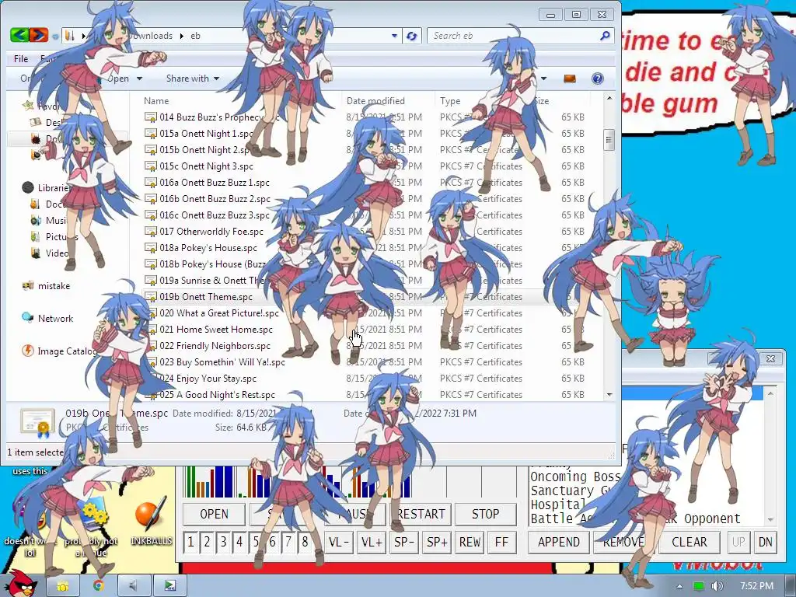The image size is (796, 597).
Task: Click the speaker app icon in taskbar
Action: pos(133,586)
